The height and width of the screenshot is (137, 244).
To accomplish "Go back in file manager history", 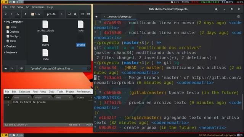I will 6,14.
